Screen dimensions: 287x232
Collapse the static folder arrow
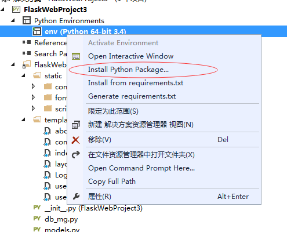[23, 75]
